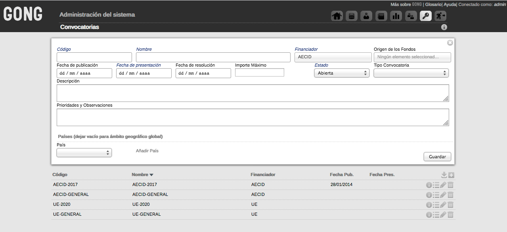This screenshot has height=232, width=507.
Task: Click the bar chart reports icon
Action: [x=396, y=16]
